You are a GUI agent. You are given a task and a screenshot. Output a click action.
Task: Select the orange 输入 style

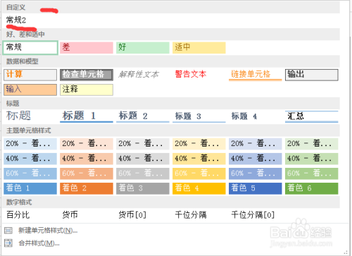point(30,90)
